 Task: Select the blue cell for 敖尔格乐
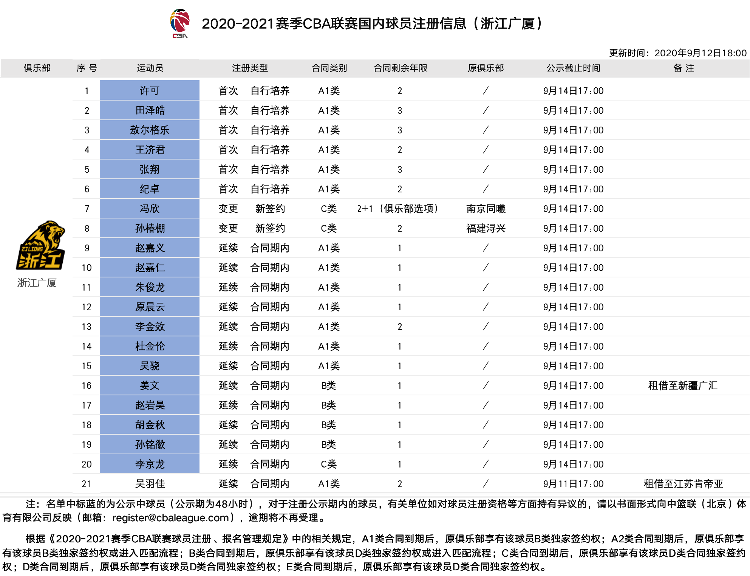(150, 130)
